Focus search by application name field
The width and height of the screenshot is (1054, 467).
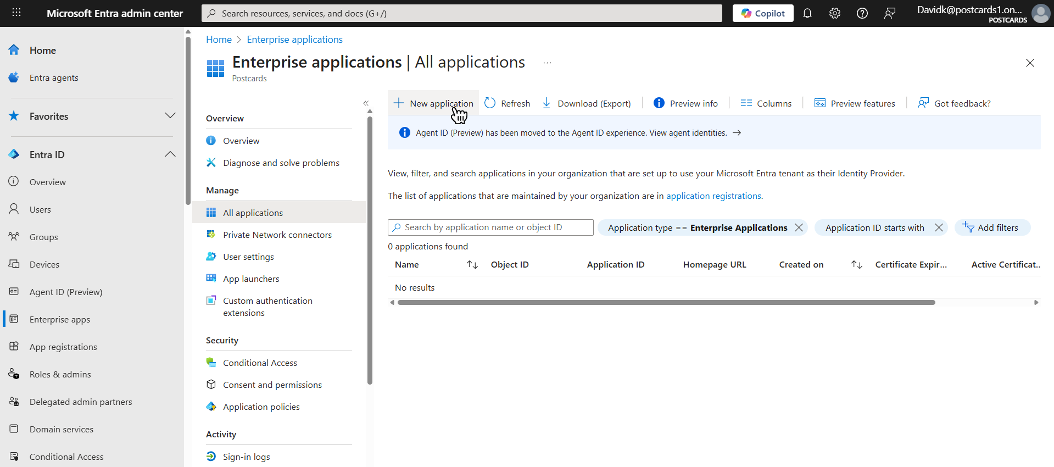tap(490, 227)
